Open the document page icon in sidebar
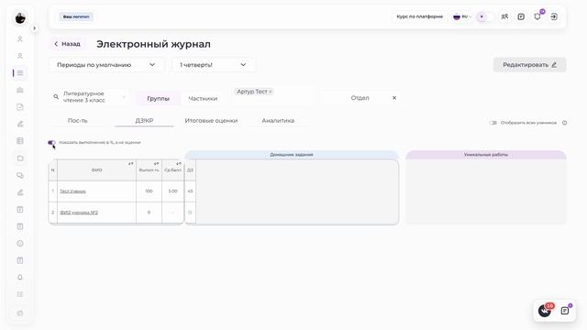 (x=20, y=107)
